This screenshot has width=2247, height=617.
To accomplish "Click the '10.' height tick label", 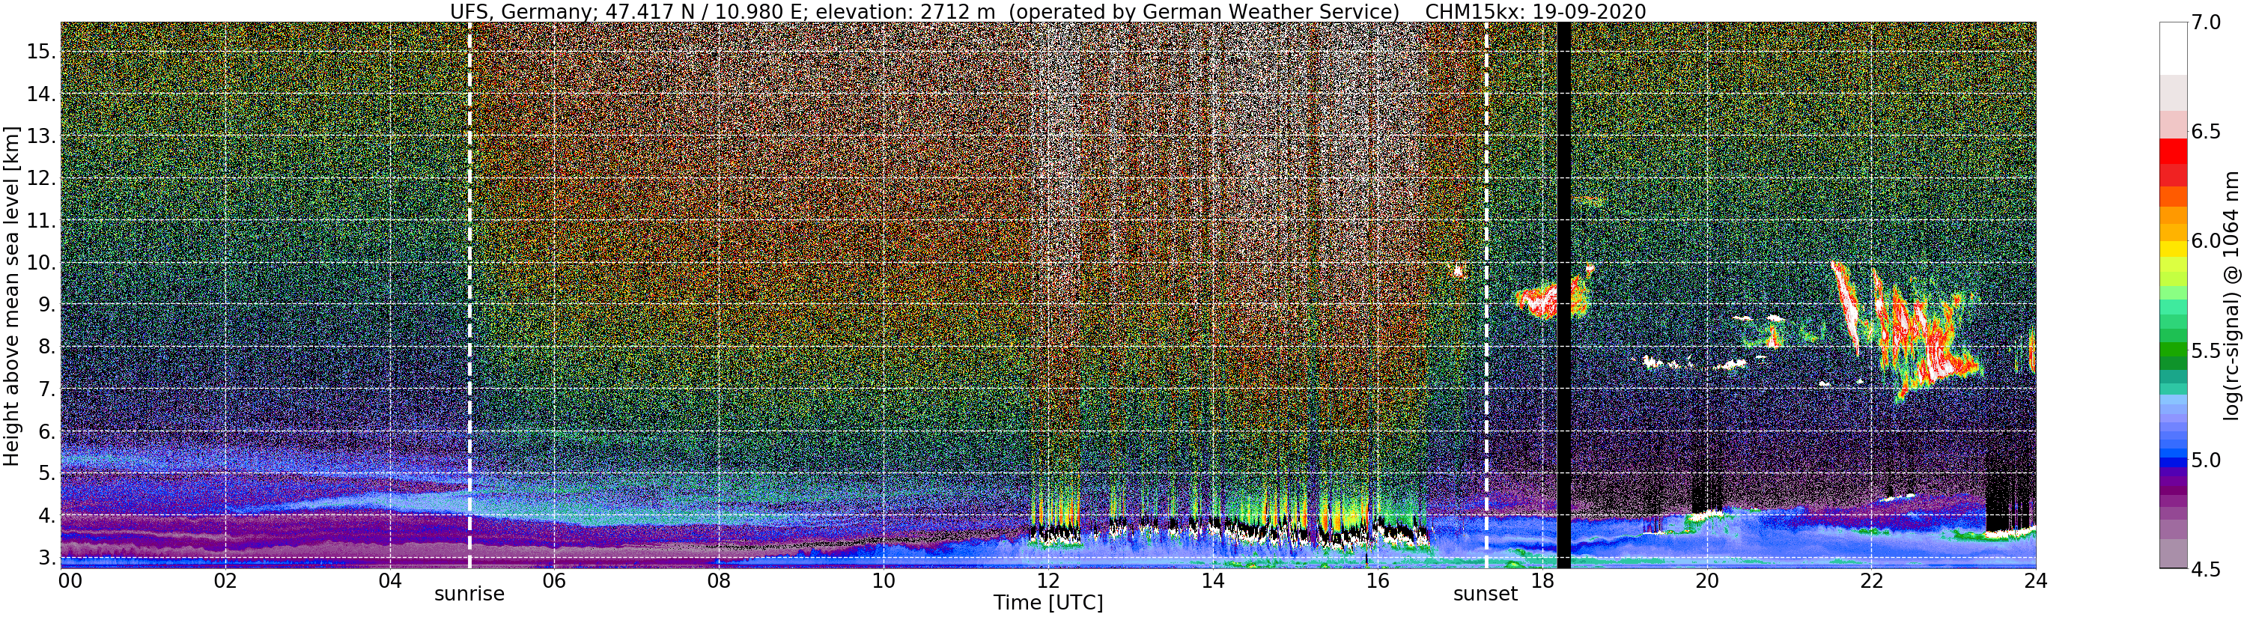I will tap(40, 263).
